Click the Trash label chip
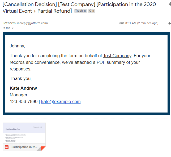 (x=79, y=11)
